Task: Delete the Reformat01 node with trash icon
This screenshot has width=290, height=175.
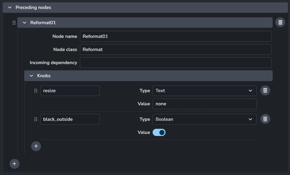Action: click(280, 22)
